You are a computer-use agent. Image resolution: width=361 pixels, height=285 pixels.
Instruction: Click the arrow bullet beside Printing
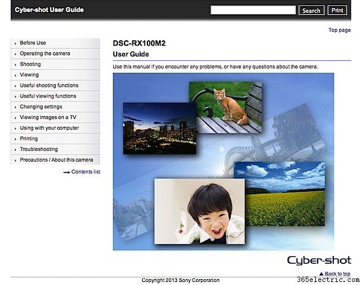click(x=16, y=139)
